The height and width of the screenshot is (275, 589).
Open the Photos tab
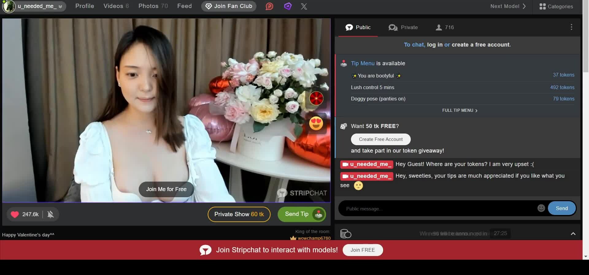pos(153,6)
